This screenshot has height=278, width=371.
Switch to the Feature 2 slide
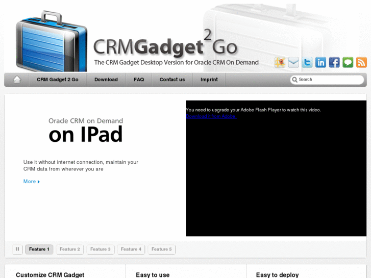point(70,249)
